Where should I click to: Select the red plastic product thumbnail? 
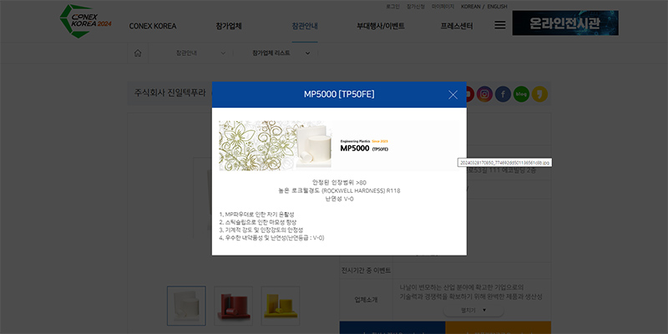click(234, 306)
